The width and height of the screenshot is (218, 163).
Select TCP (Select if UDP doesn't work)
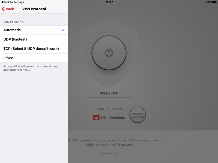coord(34,49)
